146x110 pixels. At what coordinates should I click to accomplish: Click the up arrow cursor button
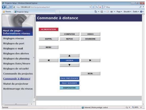[x=70, y=56]
